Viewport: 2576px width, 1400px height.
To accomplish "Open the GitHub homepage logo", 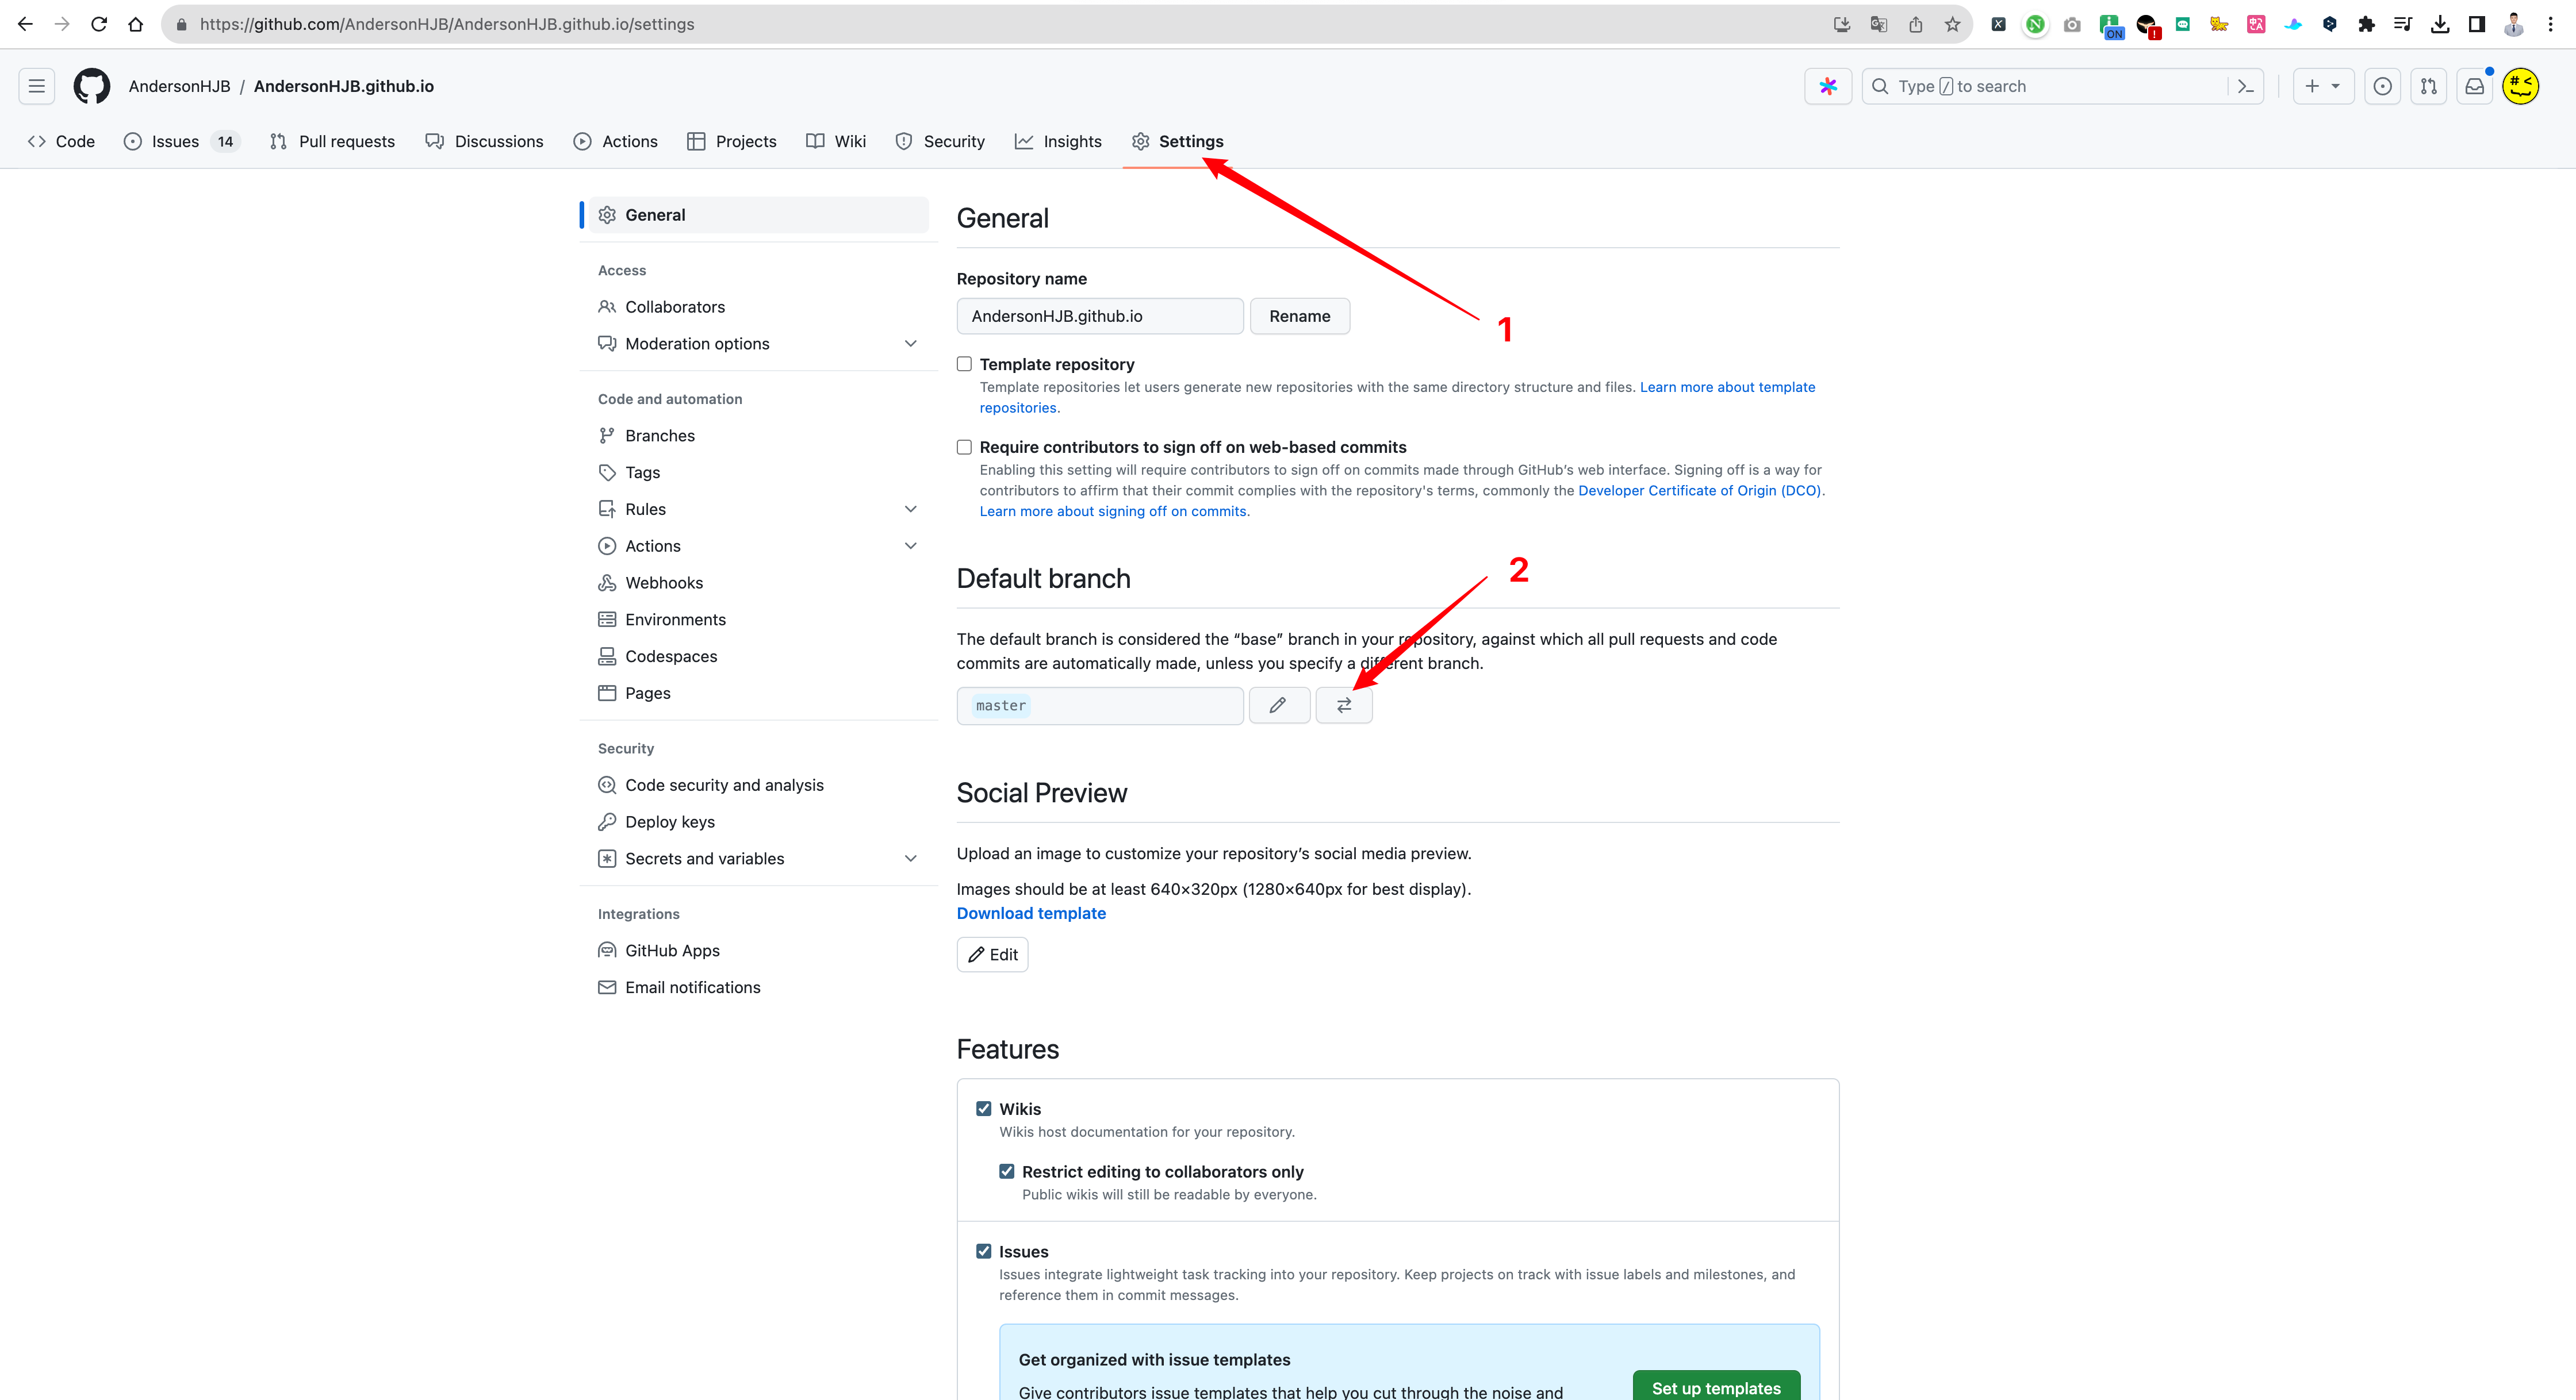I will click(x=92, y=86).
